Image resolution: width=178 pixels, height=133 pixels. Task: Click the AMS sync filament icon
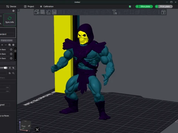[x=9, y=45]
